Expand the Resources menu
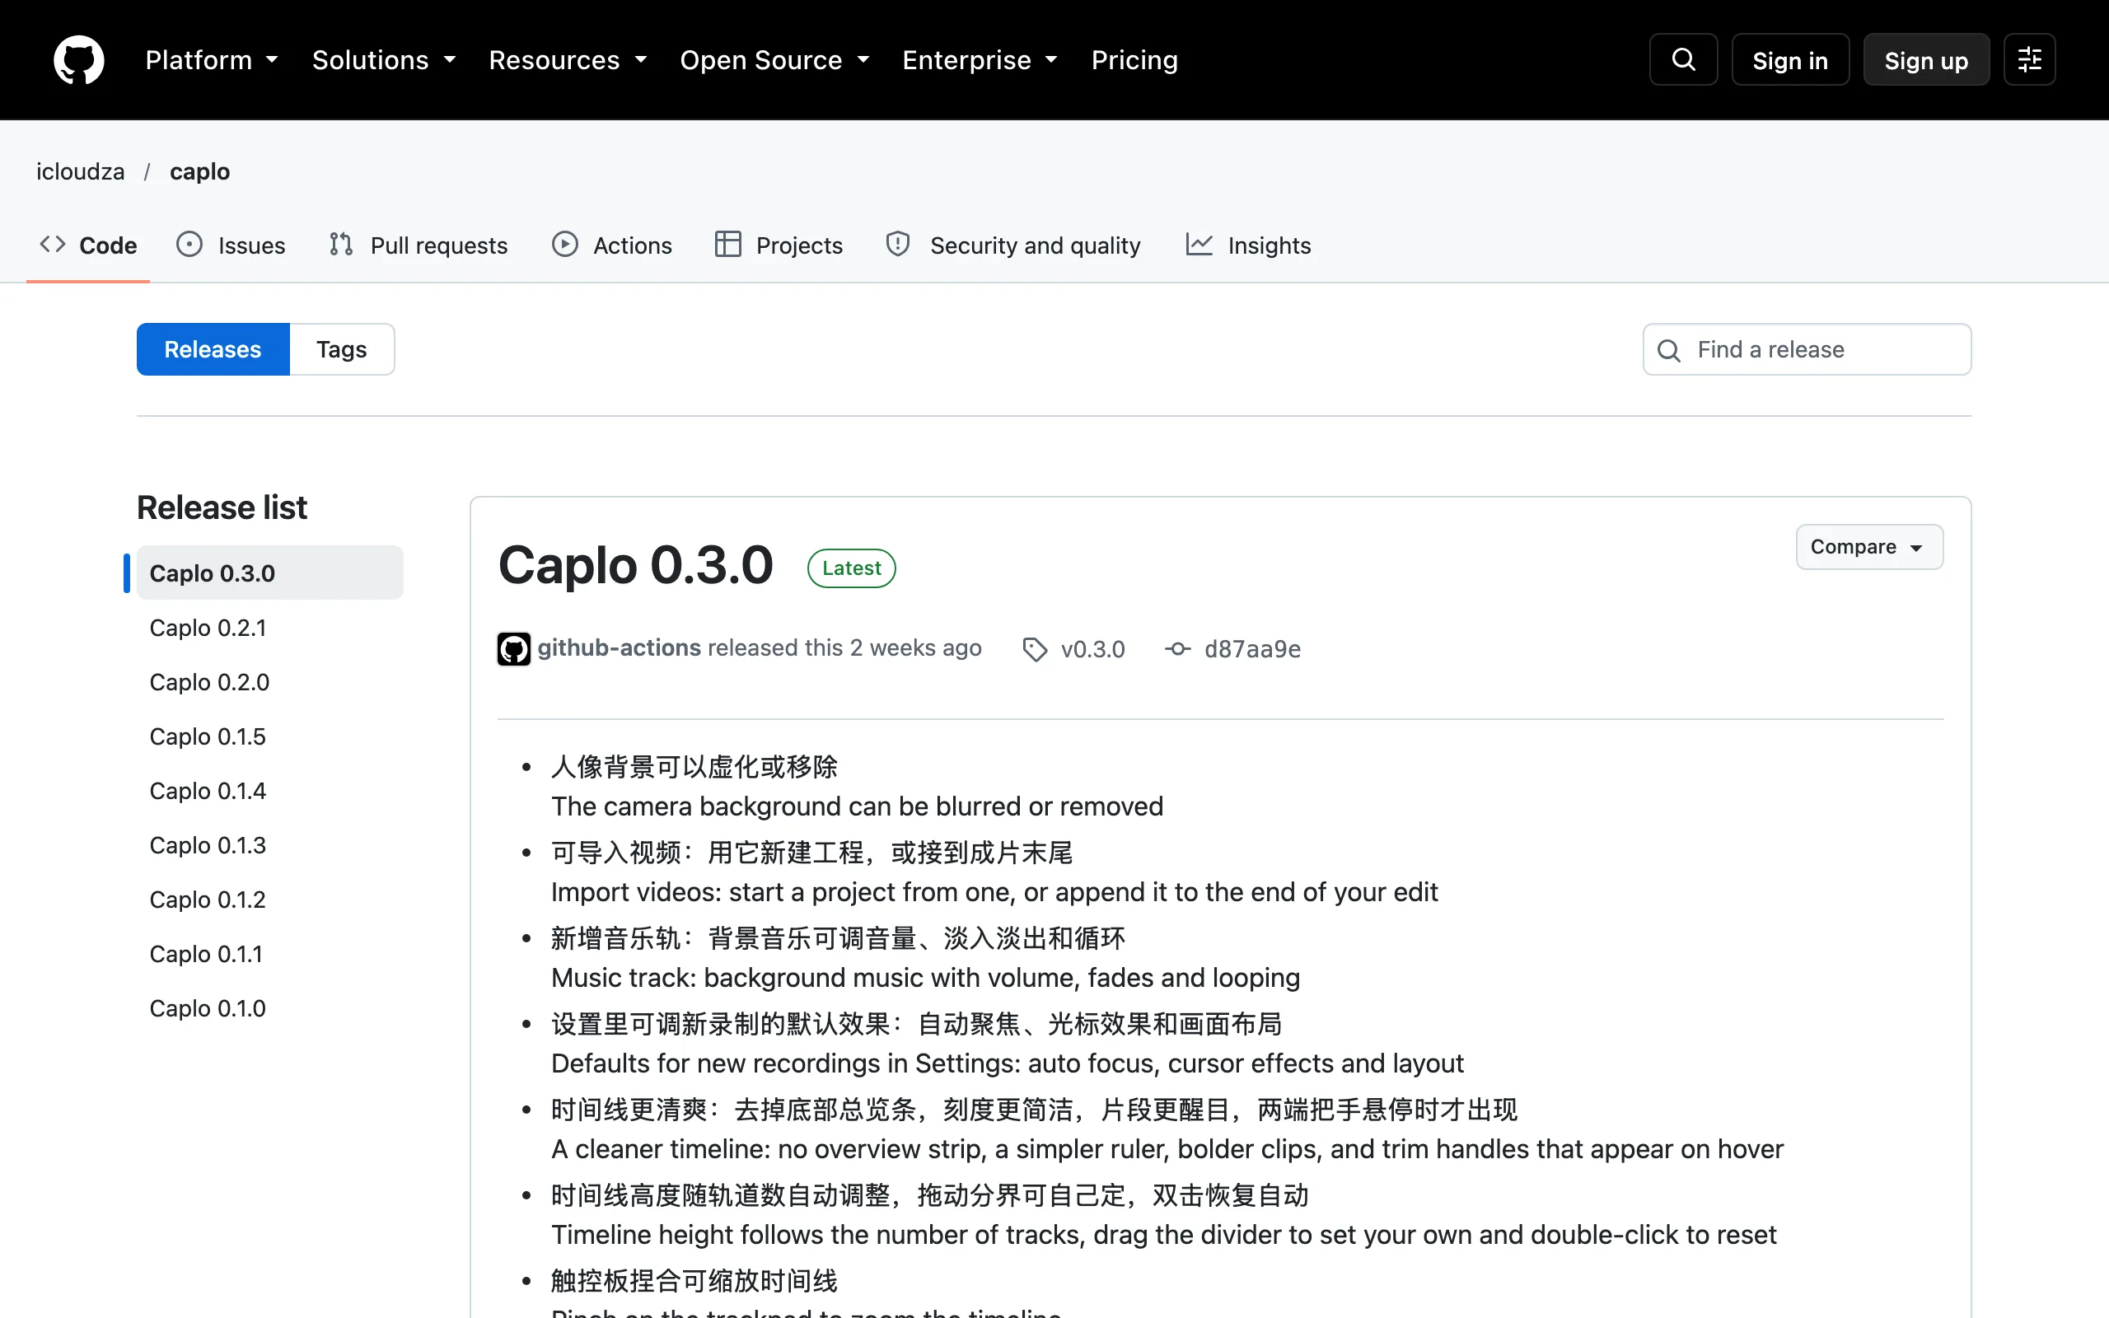The image size is (2109, 1318). [568, 59]
